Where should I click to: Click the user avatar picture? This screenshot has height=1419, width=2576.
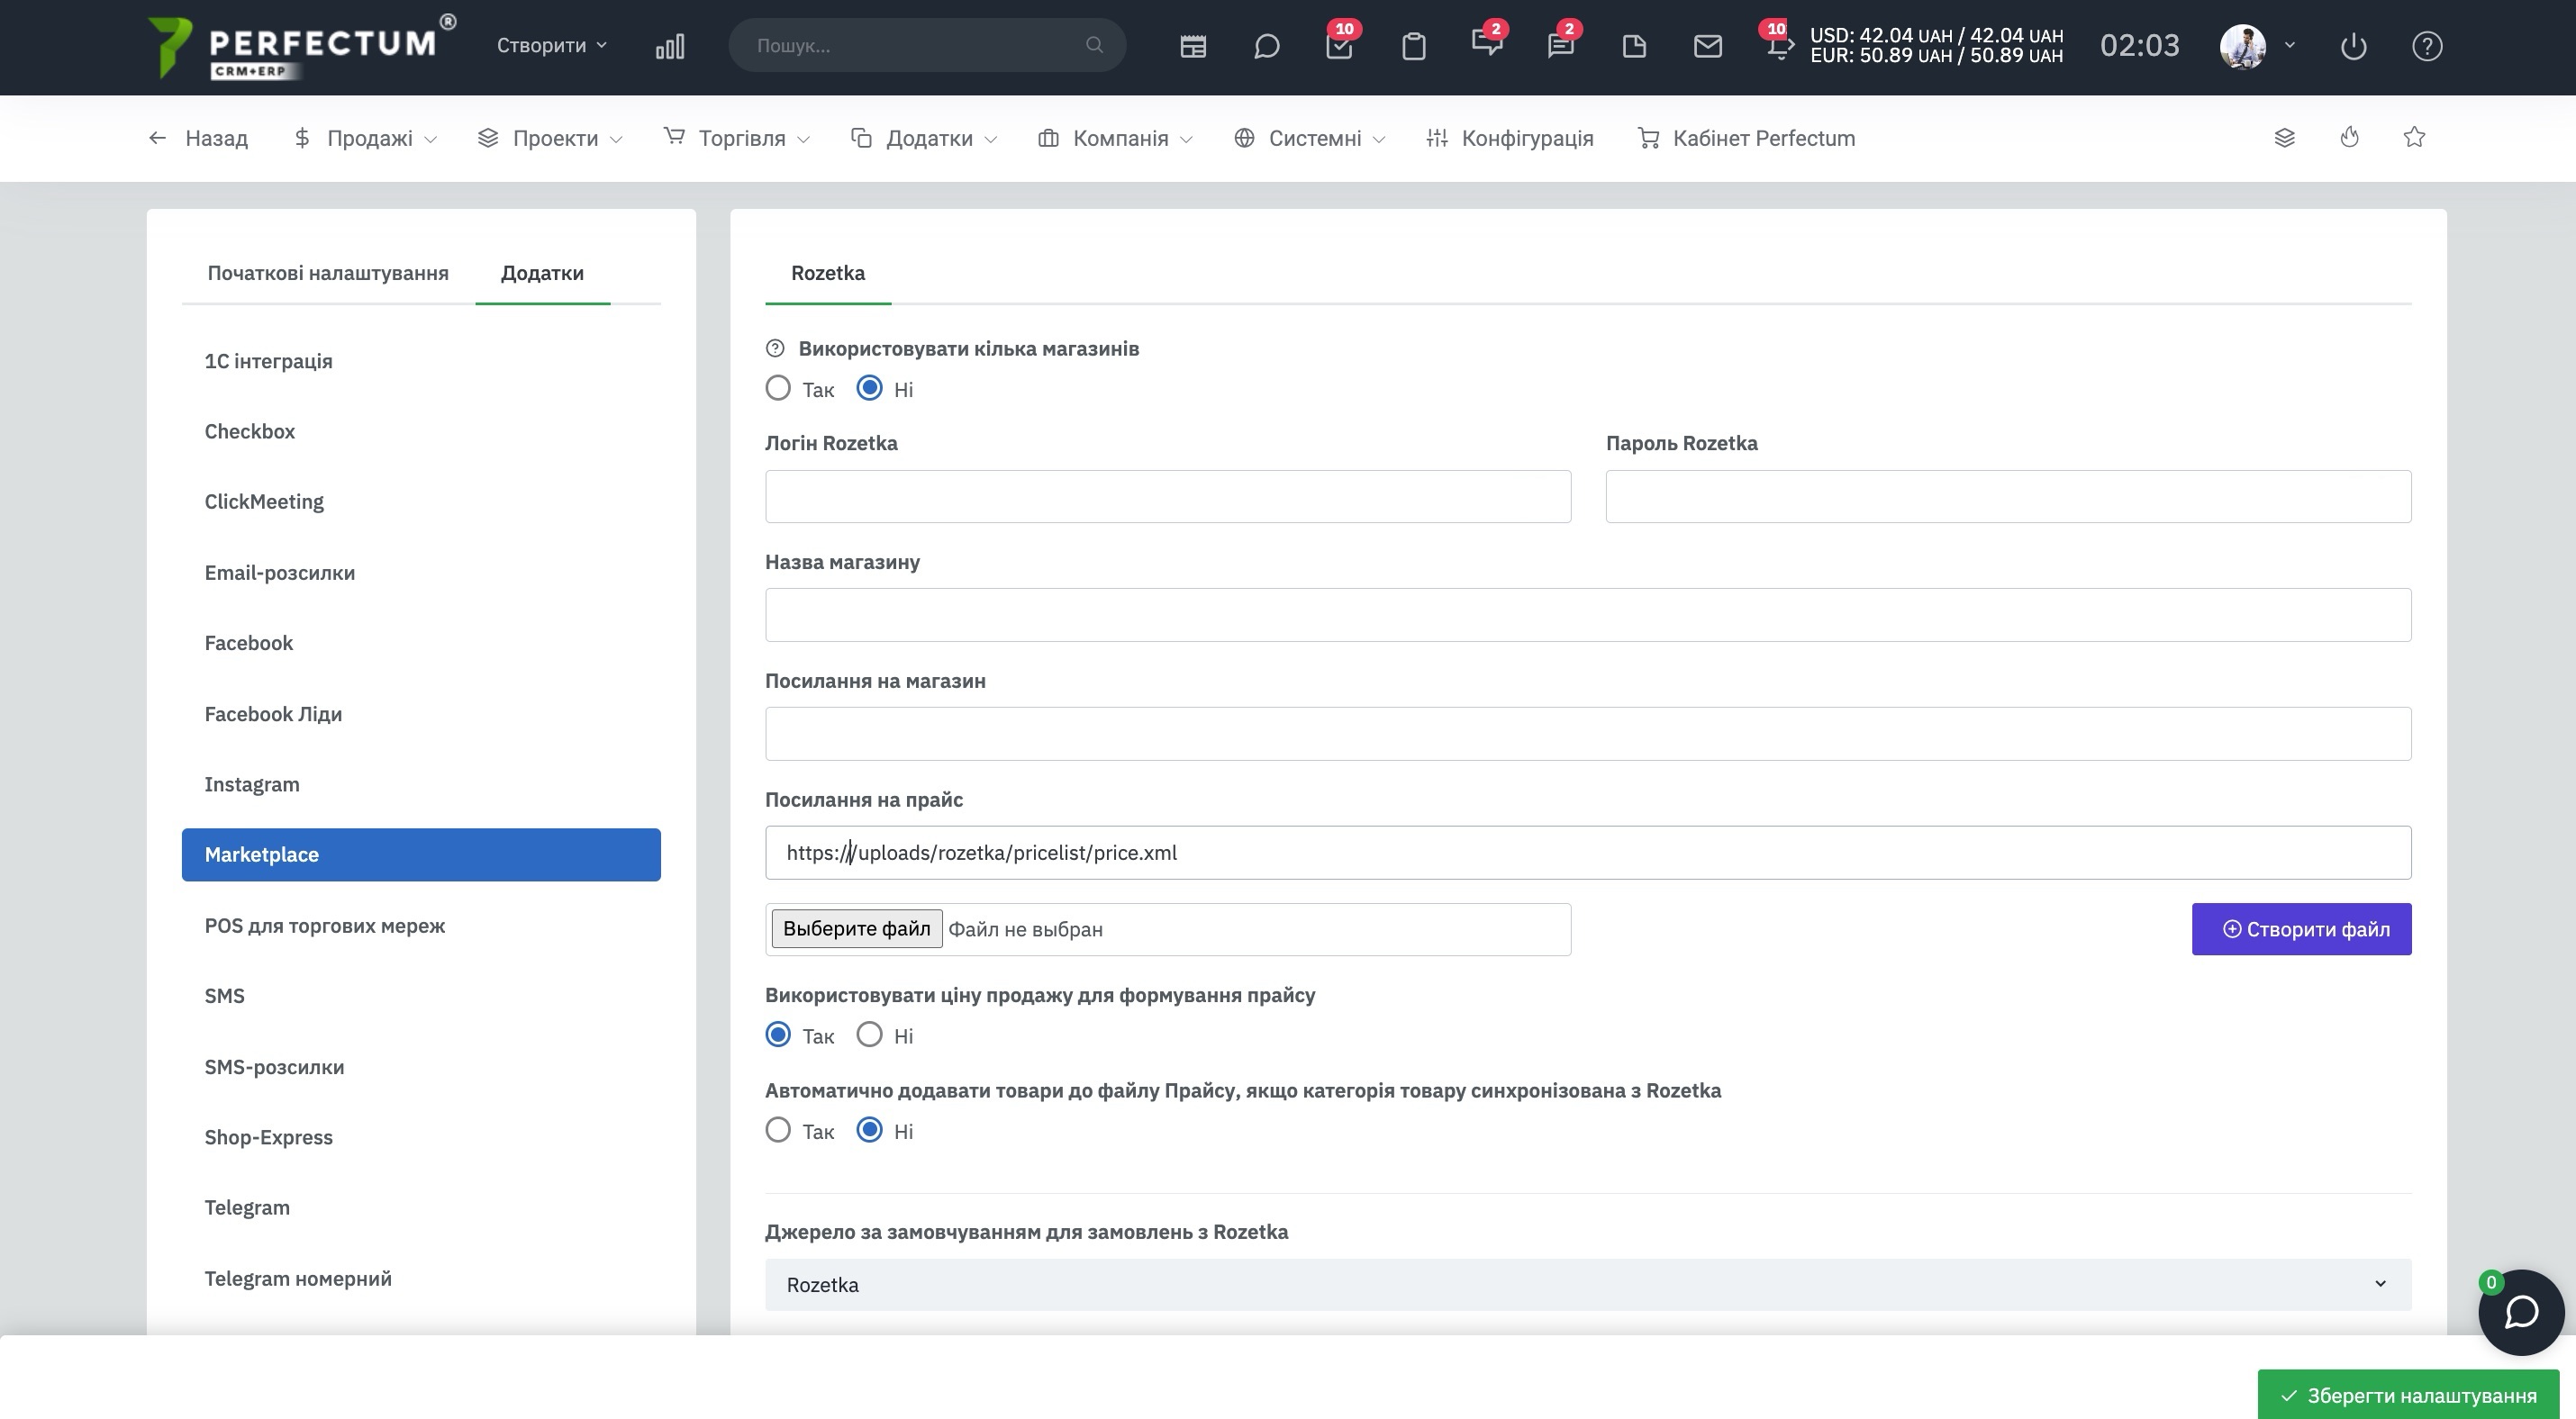click(2242, 46)
